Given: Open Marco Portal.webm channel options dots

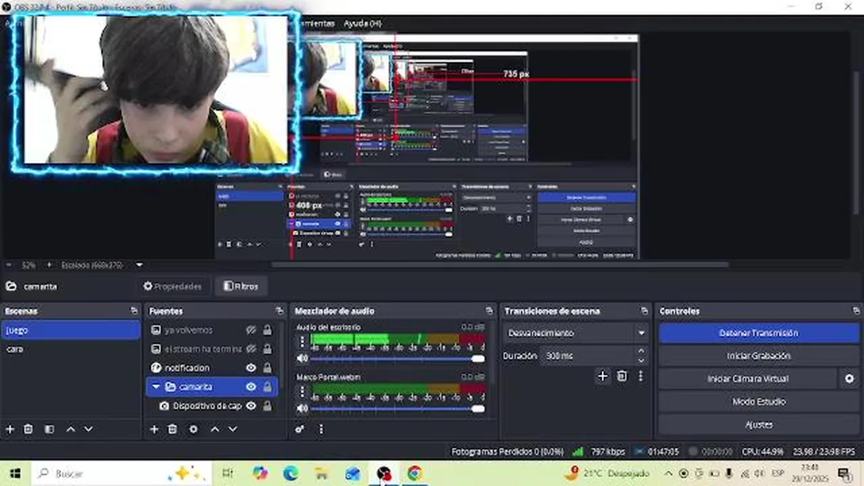Looking at the screenshot, I should 302,391.
